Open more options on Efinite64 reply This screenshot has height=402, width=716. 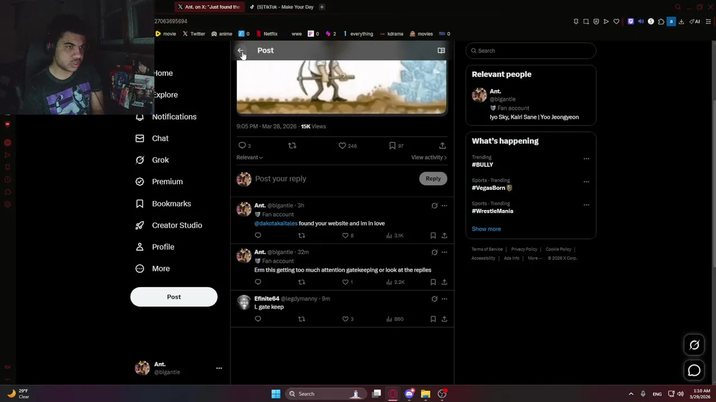click(x=444, y=299)
